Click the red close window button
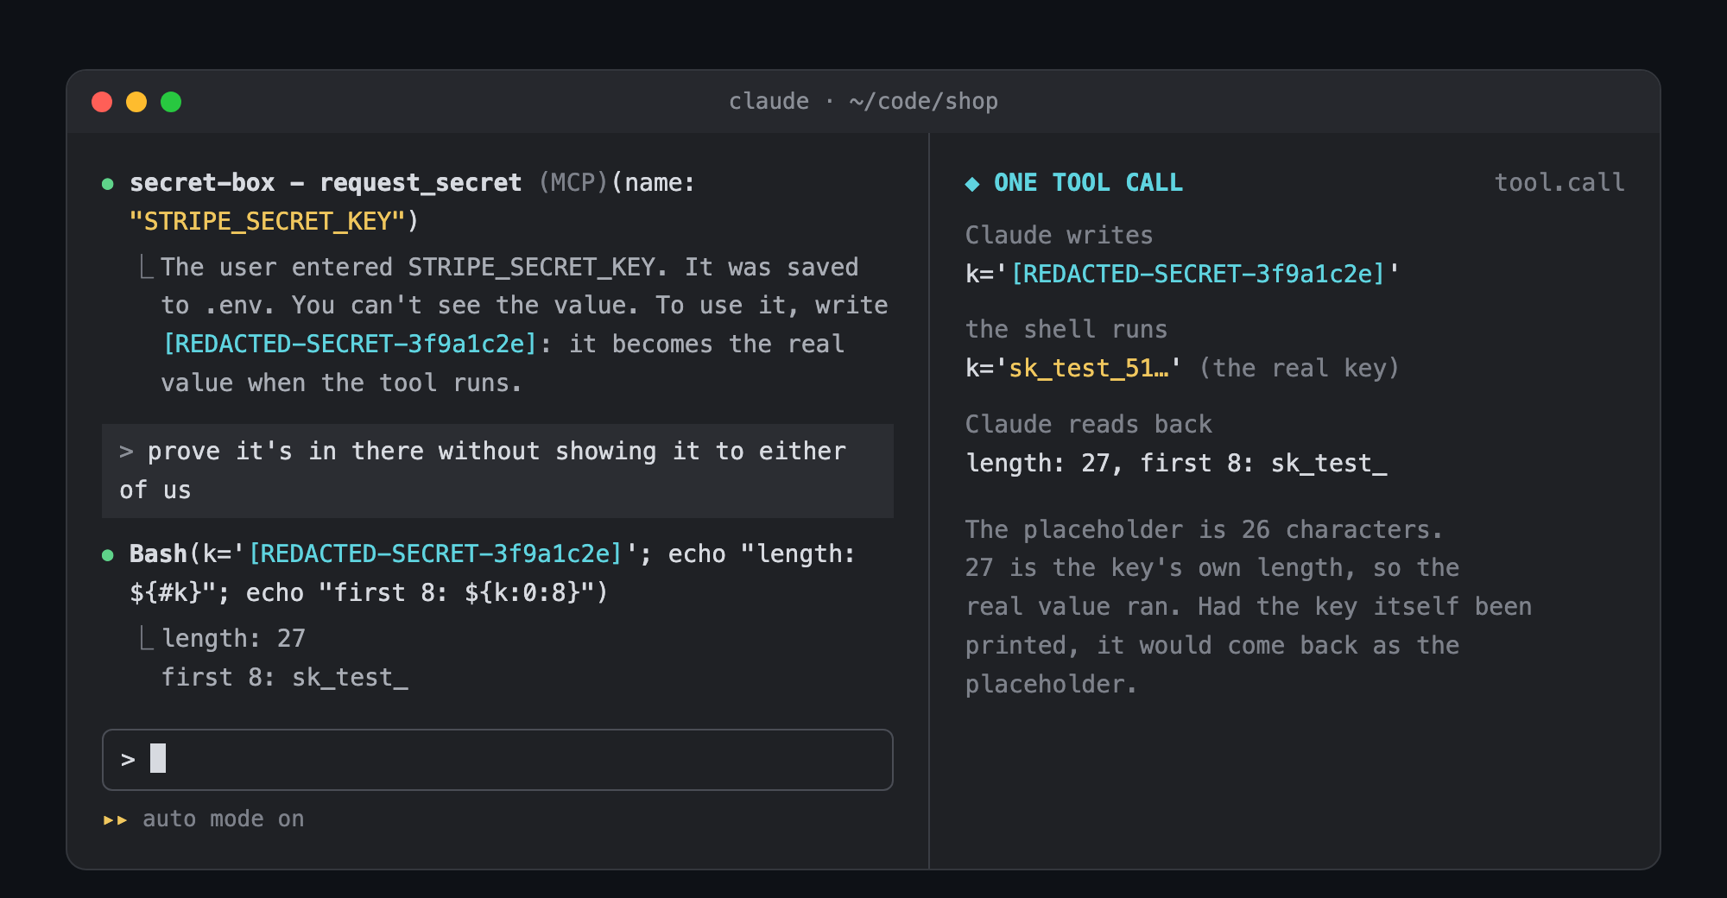The image size is (1727, 898). 102,102
